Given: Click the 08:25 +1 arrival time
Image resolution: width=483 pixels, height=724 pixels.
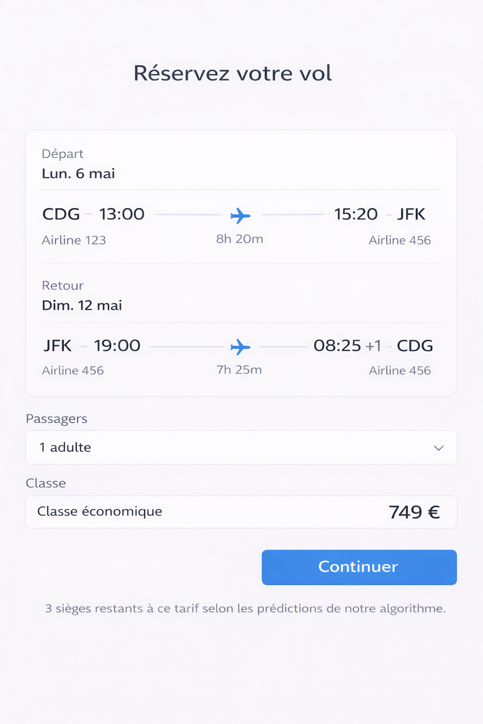Looking at the screenshot, I should [347, 346].
